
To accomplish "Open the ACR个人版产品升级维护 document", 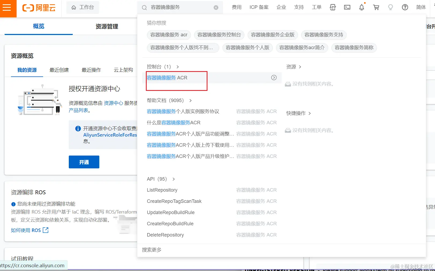I will 190,156.
